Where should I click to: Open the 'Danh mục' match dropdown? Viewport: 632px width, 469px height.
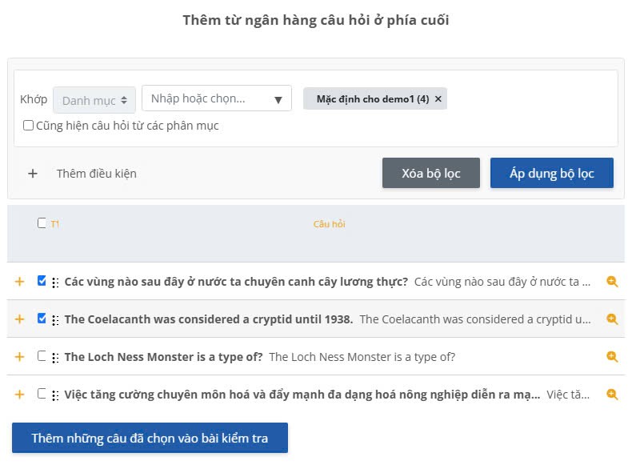click(94, 100)
